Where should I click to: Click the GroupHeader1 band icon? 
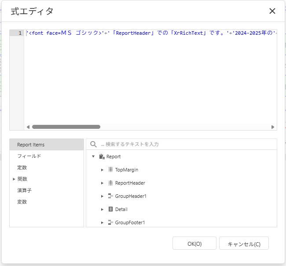click(x=110, y=196)
